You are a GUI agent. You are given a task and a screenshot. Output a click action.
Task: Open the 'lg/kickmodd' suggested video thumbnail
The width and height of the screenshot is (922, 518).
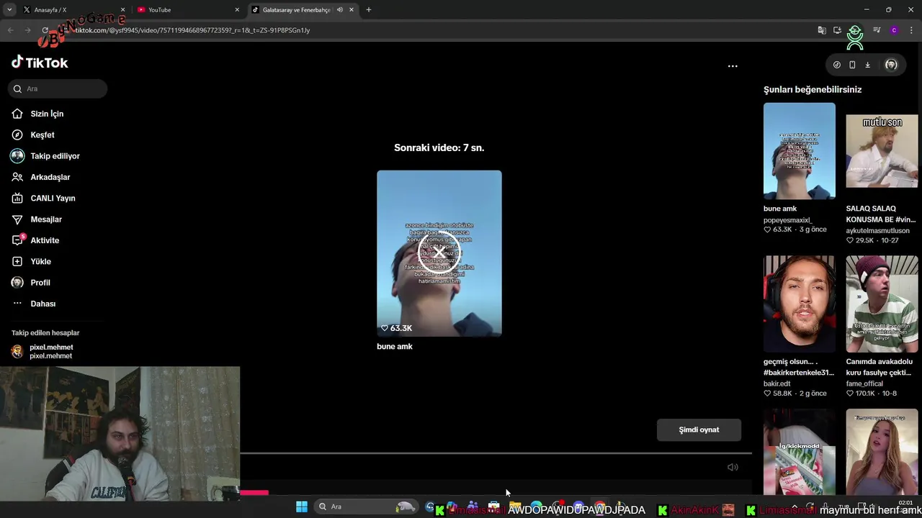tap(800, 452)
